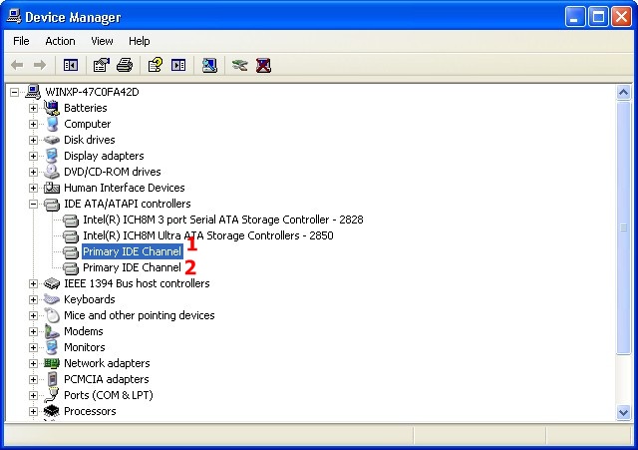Scan for hardware changes toolbar icon
This screenshot has width=638, height=450.
209,65
